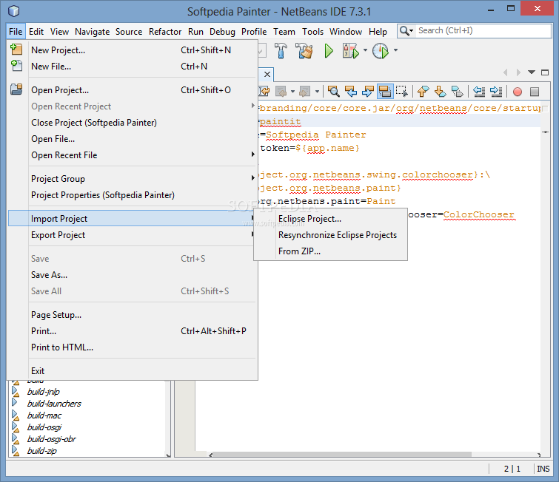Click Toggle Bookmark icon

point(458,92)
